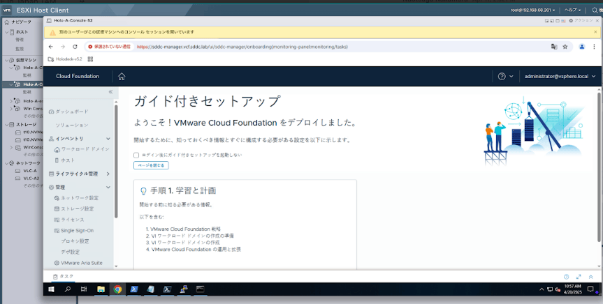Open the help question-mark menu
This screenshot has height=304, width=603.
coord(505,77)
